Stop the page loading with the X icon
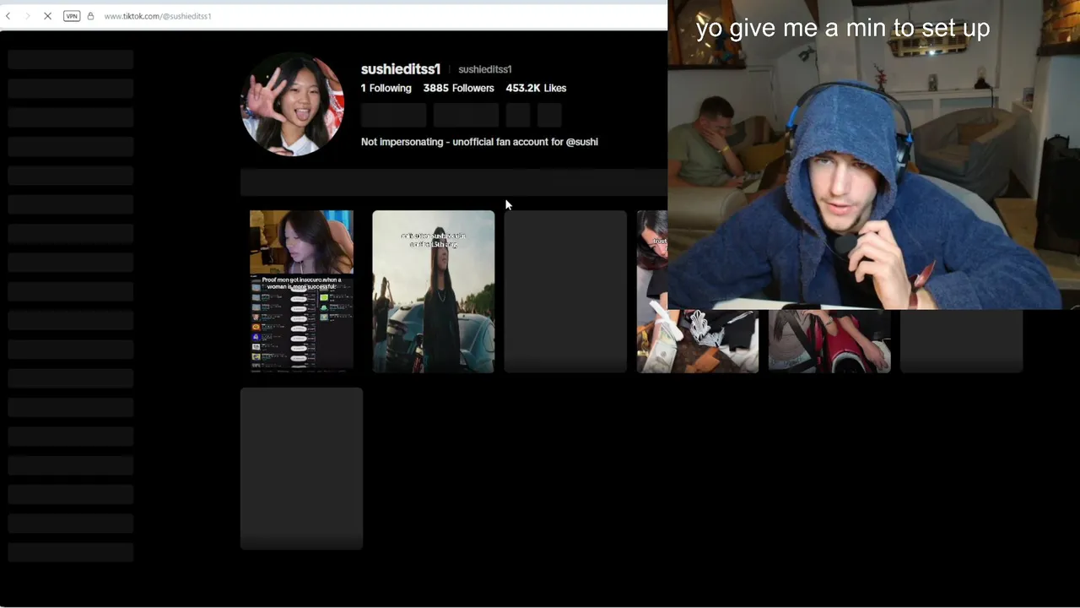 tap(47, 16)
